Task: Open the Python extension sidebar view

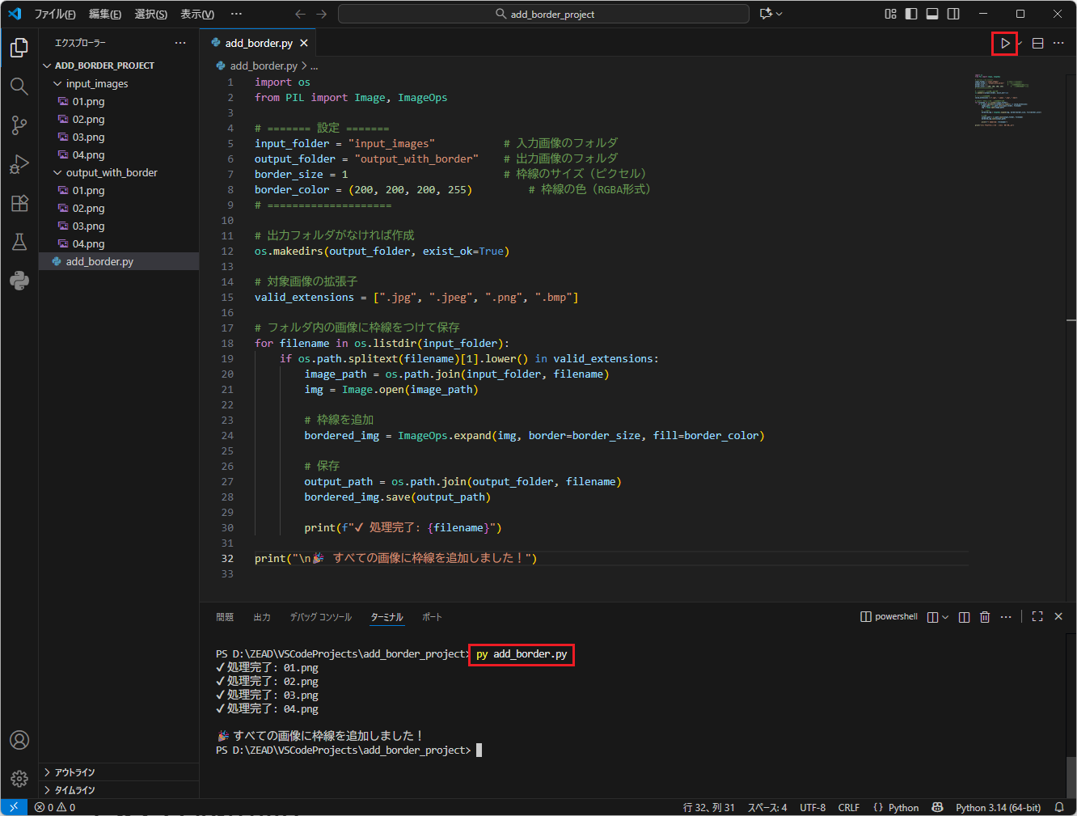Action: coord(19,281)
